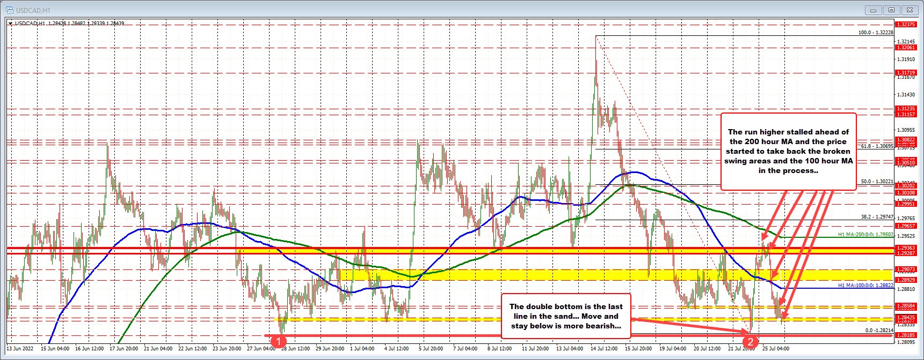924x360 pixels.
Task: Click the red 1.32375 price tag
Action: tap(906, 24)
